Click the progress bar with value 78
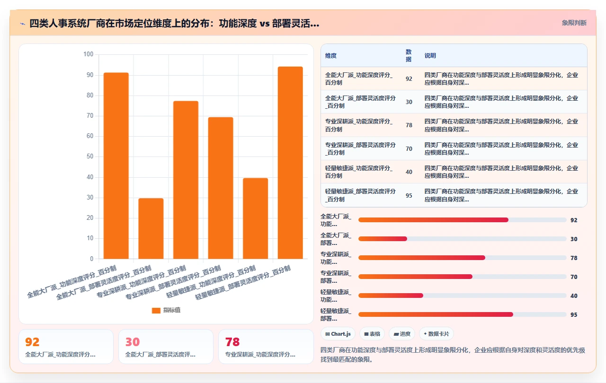Screen dimensions: 606x383 click(463, 258)
